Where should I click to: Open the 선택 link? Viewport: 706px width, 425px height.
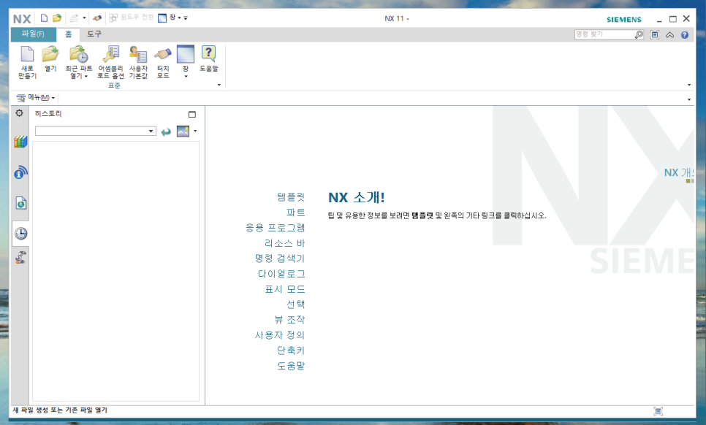click(x=296, y=304)
